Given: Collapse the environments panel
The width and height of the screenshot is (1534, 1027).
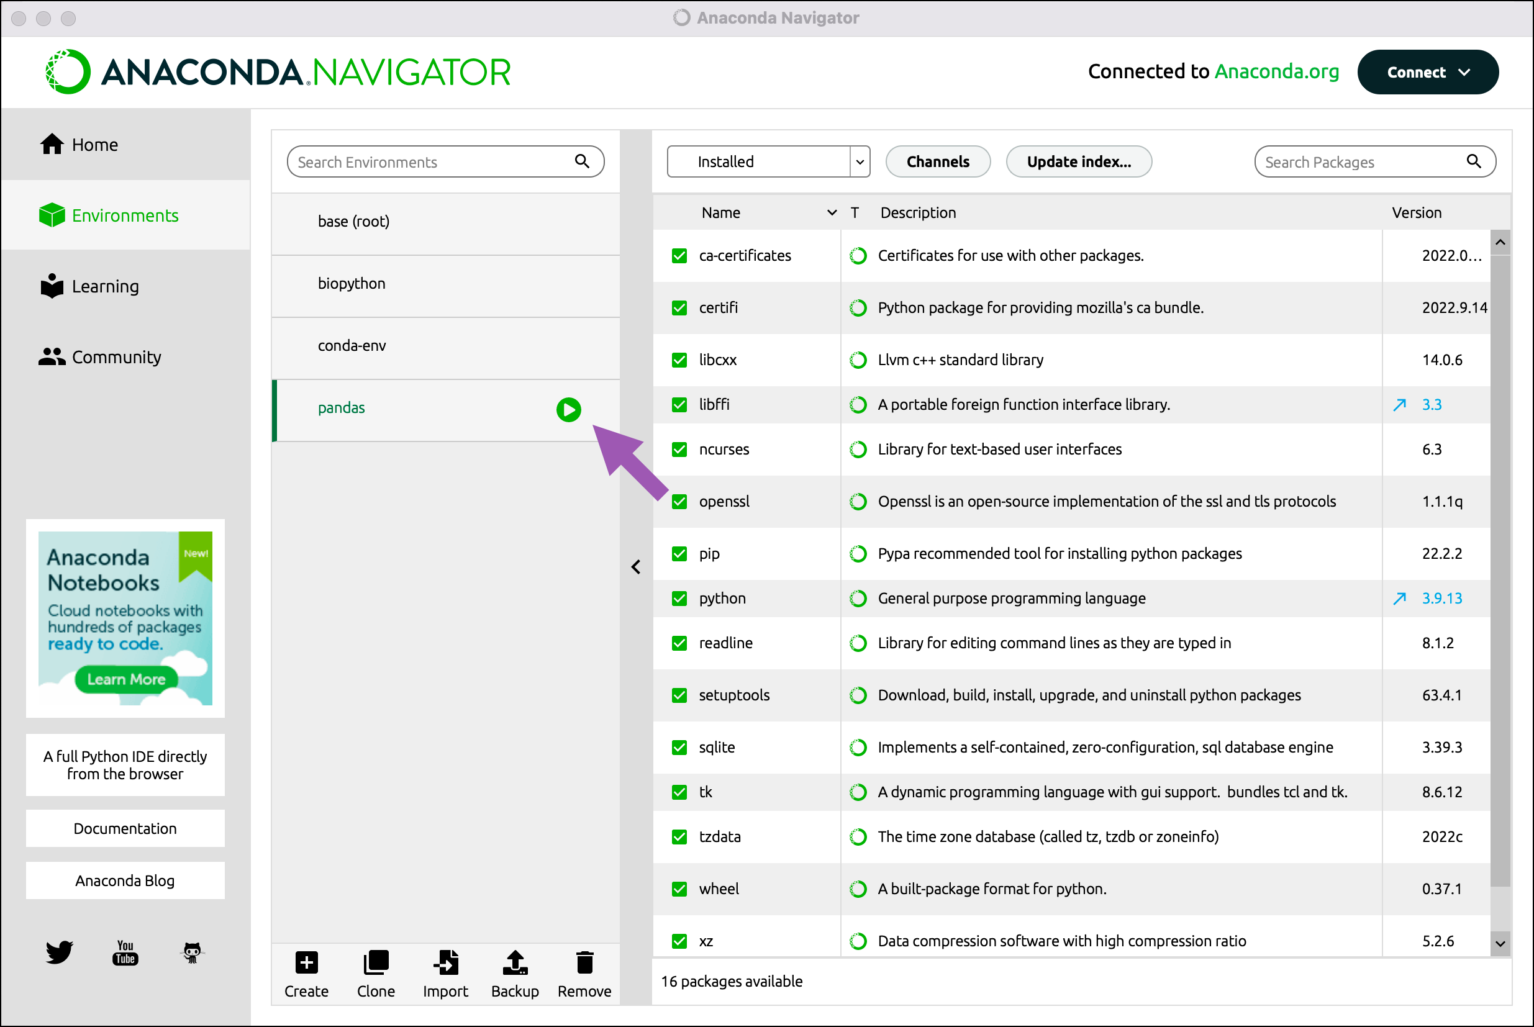Looking at the screenshot, I should (x=635, y=566).
